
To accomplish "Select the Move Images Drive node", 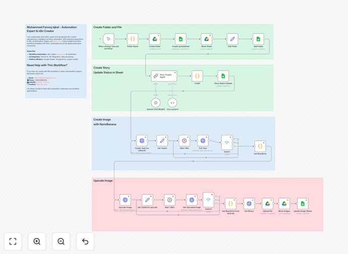I will pos(284,204).
